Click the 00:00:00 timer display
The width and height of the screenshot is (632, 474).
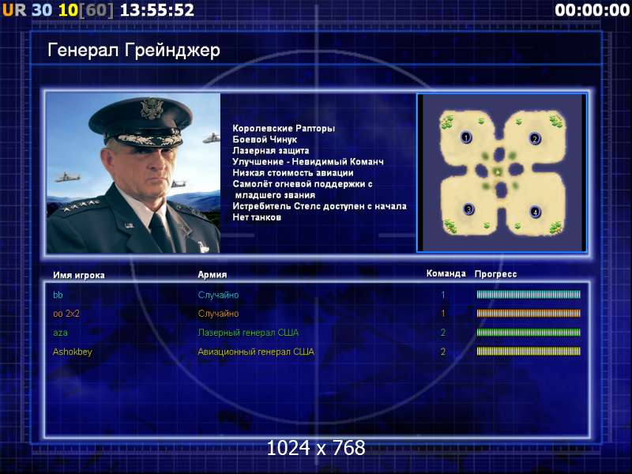tap(592, 9)
